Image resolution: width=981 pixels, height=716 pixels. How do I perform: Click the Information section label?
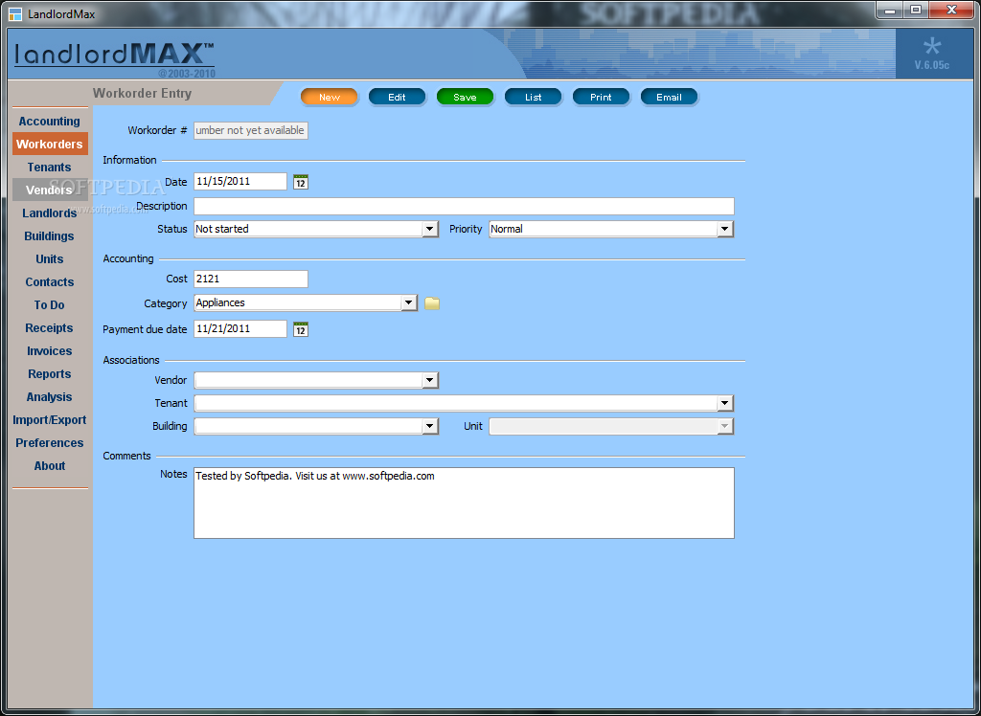point(129,160)
